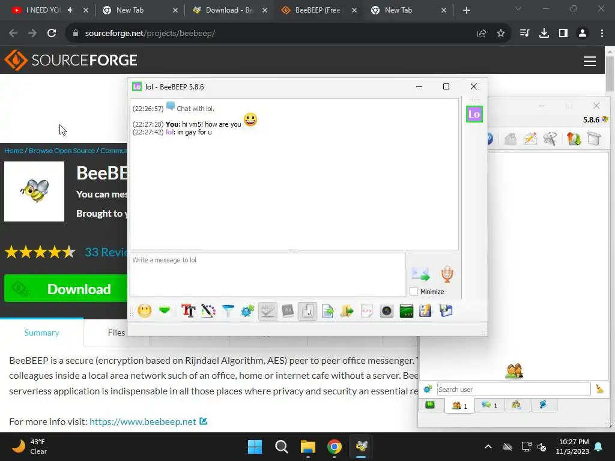
Task: Open the Files tab on SourceForge page
Action: [116, 333]
